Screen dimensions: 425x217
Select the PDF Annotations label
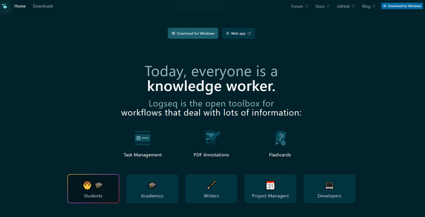[211, 155]
